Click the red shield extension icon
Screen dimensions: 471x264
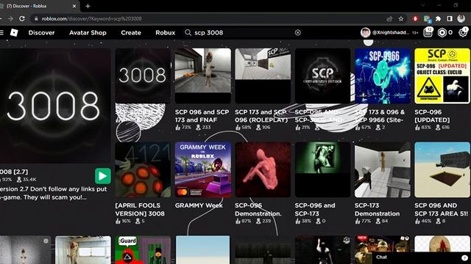415,18
